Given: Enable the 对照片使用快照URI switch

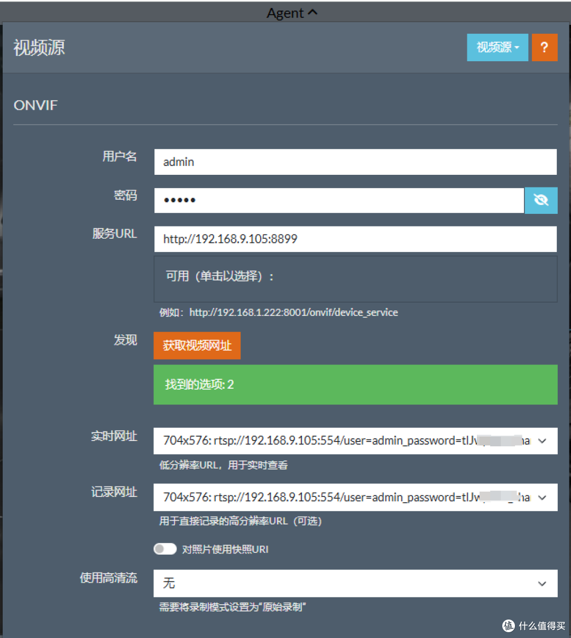Looking at the screenshot, I should pos(164,549).
